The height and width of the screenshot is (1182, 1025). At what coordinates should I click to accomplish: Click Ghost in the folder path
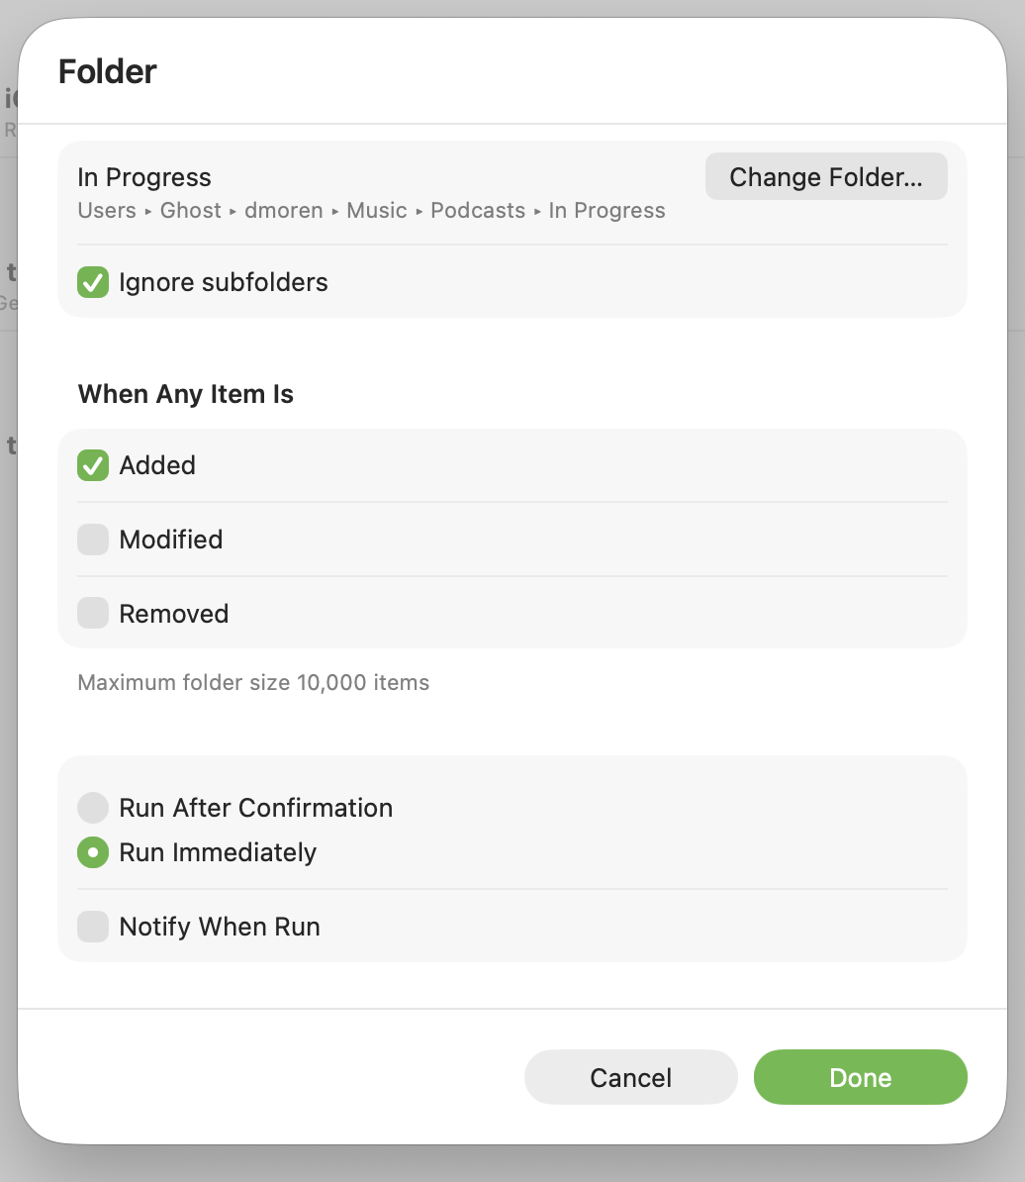tap(190, 211)
